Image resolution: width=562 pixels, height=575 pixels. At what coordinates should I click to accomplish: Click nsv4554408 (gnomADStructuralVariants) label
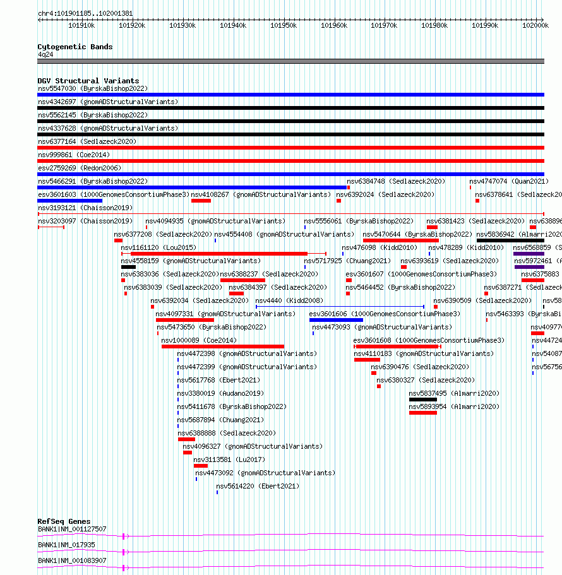(x=284, y=234)
